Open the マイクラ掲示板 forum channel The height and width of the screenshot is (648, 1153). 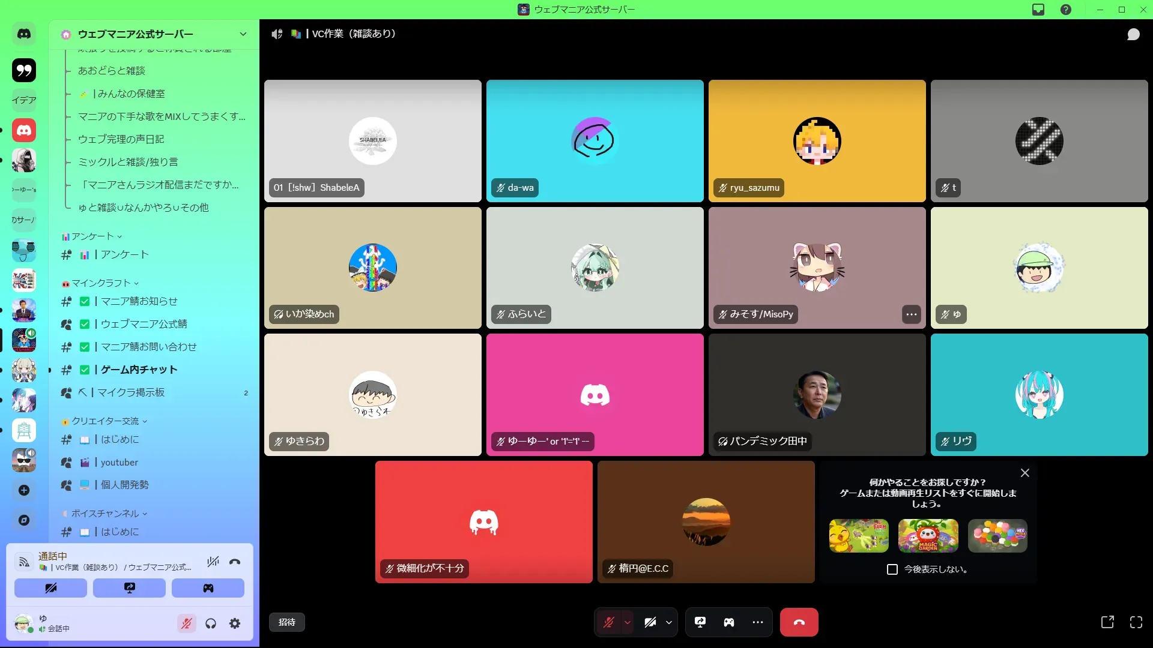[x=131, y=392]
